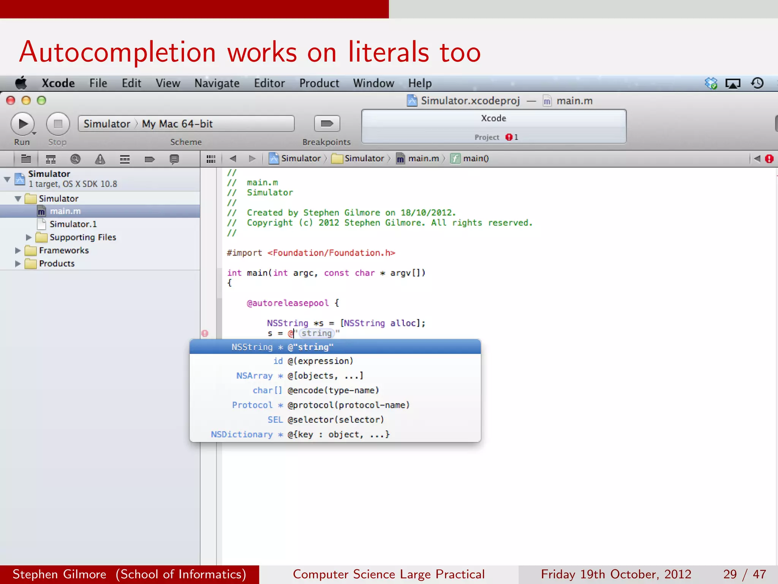Viewport: 778px width, 584px height.
Task: Expand the Products group
Action: tap(17, 263)
